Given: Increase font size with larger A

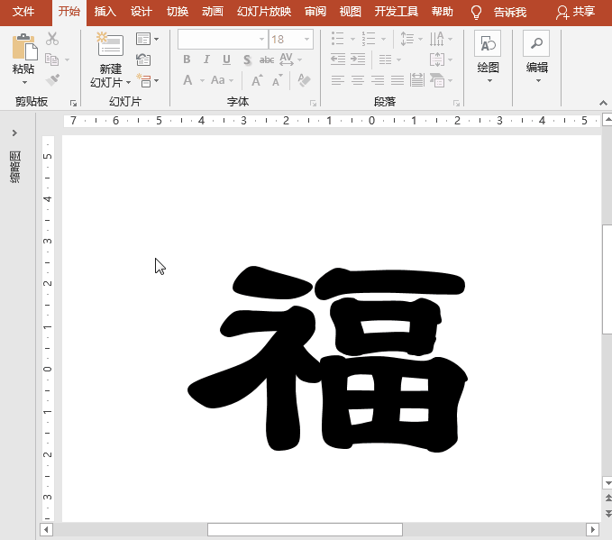Looking at the screenshot, I should (257, 80).
